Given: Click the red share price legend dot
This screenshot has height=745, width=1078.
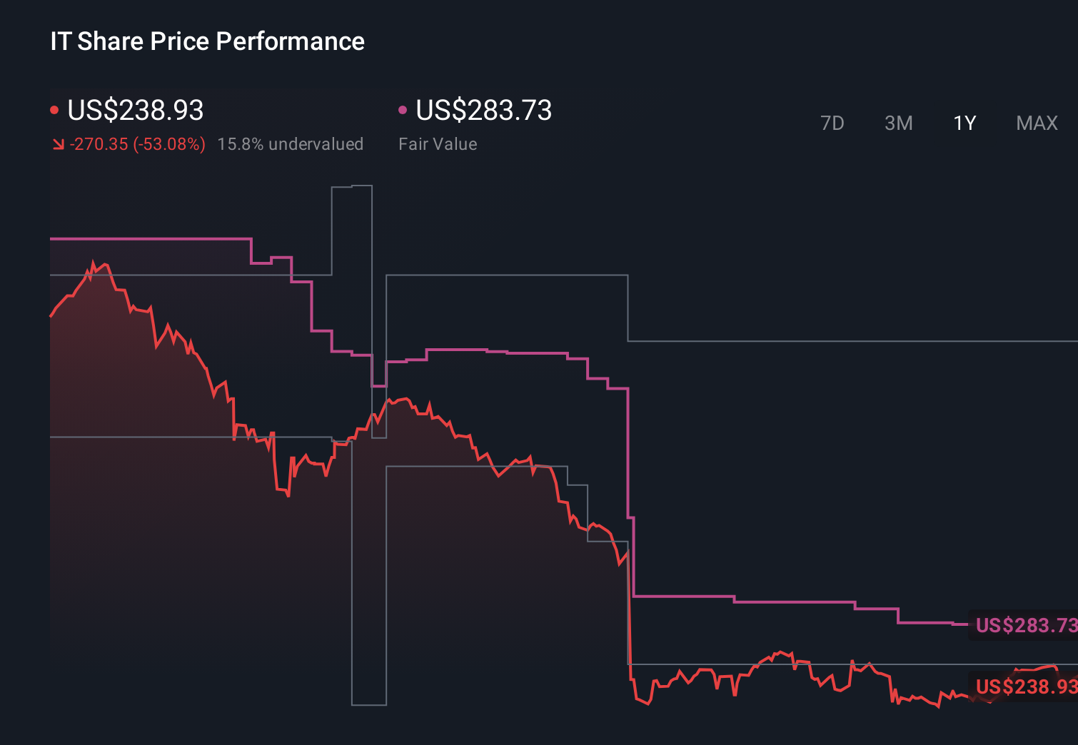Looking at the screenshot, I should (x=55, y=109).
